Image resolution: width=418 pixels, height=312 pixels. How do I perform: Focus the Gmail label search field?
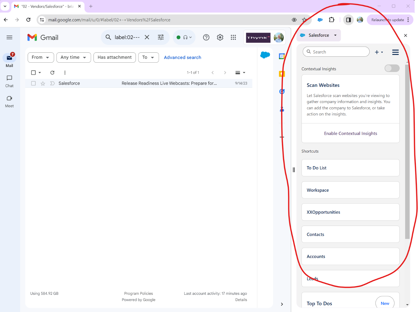(x=127, y=37)
